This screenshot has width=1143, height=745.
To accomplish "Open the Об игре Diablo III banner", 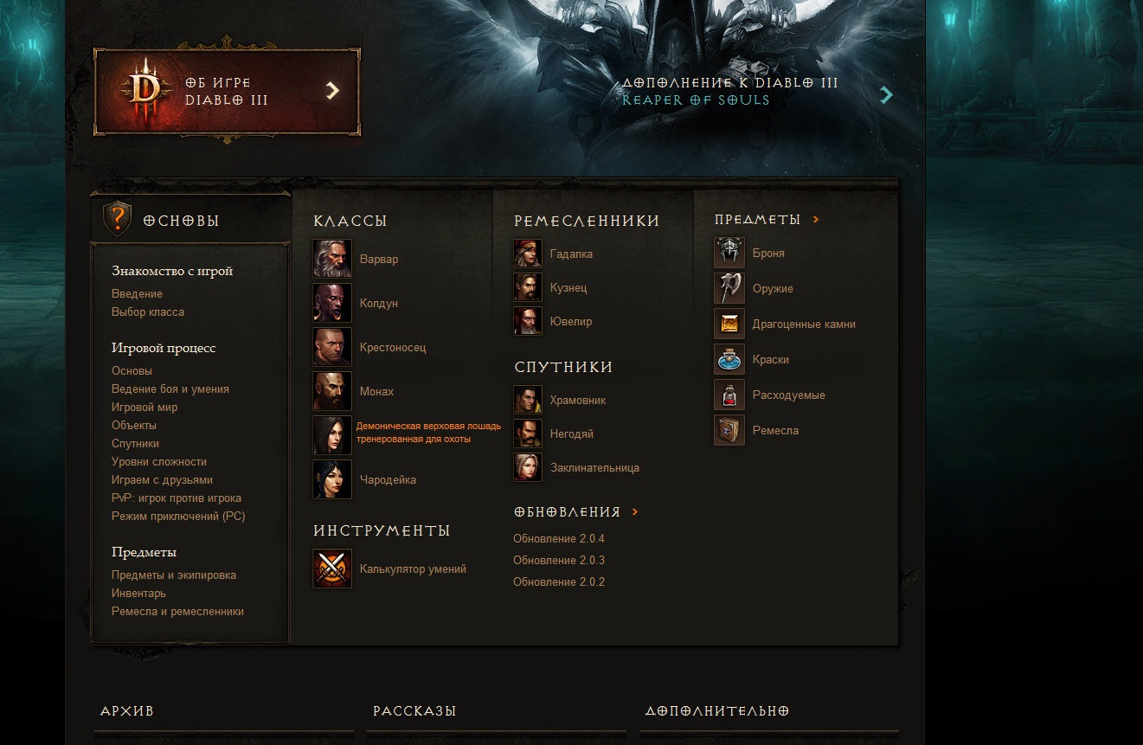I will pyautogui.click(x=228, y=91).
